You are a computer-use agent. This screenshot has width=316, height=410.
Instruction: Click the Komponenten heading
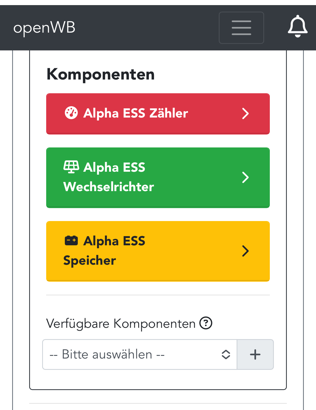tap(100, 74)
